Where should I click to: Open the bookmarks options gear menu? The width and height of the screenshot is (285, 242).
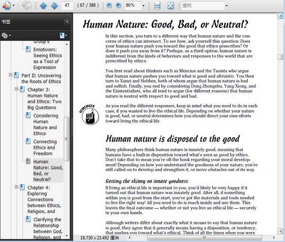click(x=6, y=36)
